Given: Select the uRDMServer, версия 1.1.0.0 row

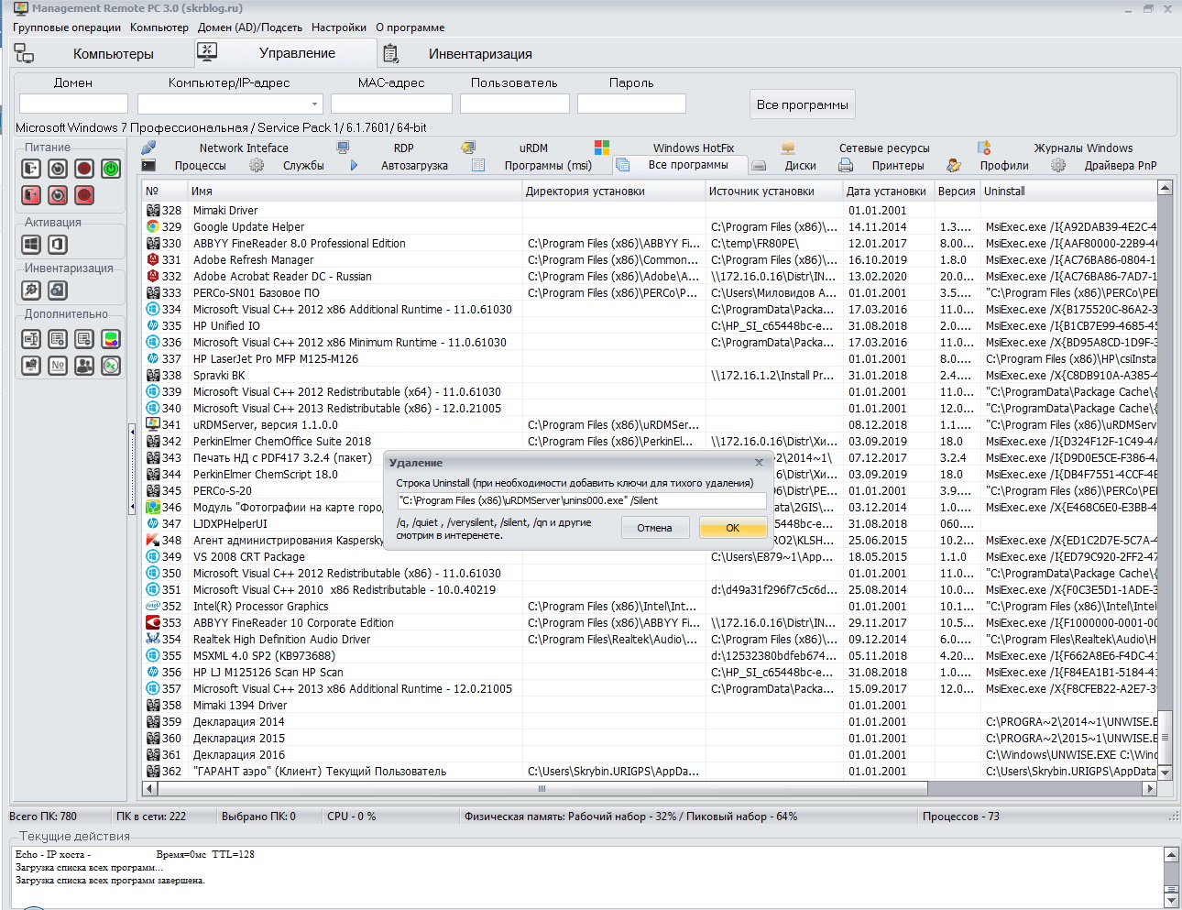Looking at the screenshot, I should point(650,425).
